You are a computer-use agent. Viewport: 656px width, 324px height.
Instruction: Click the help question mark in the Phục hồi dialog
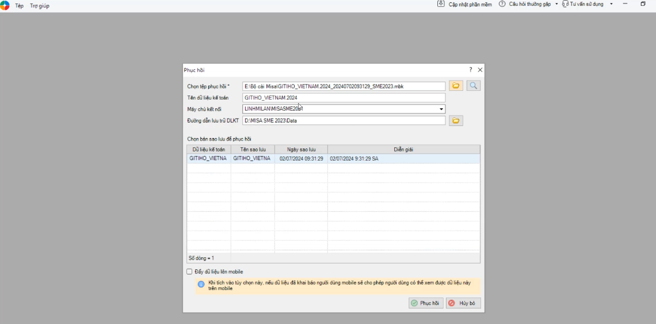point(470,70)
